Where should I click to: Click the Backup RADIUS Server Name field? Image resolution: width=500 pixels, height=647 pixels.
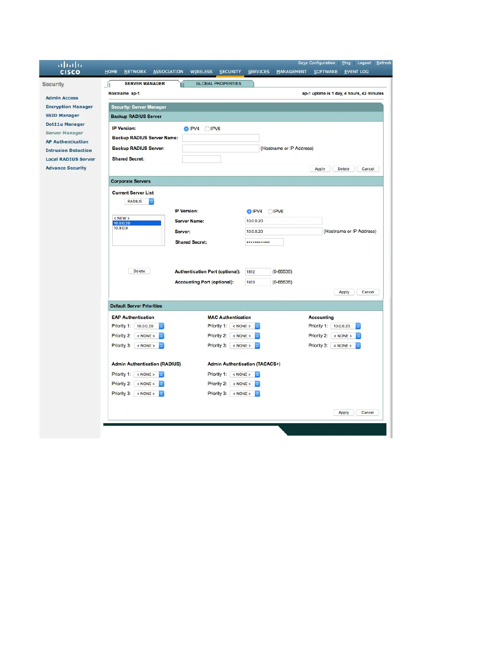point(221,138)
